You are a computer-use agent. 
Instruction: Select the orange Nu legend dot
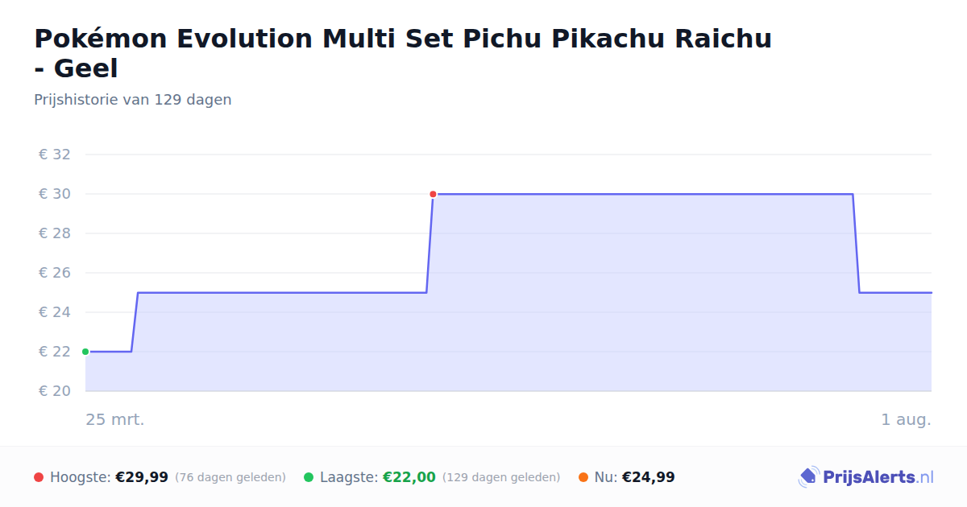[x=583, y=477]
